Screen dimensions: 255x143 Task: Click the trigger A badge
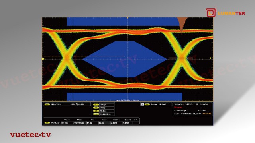pos(143,104)
